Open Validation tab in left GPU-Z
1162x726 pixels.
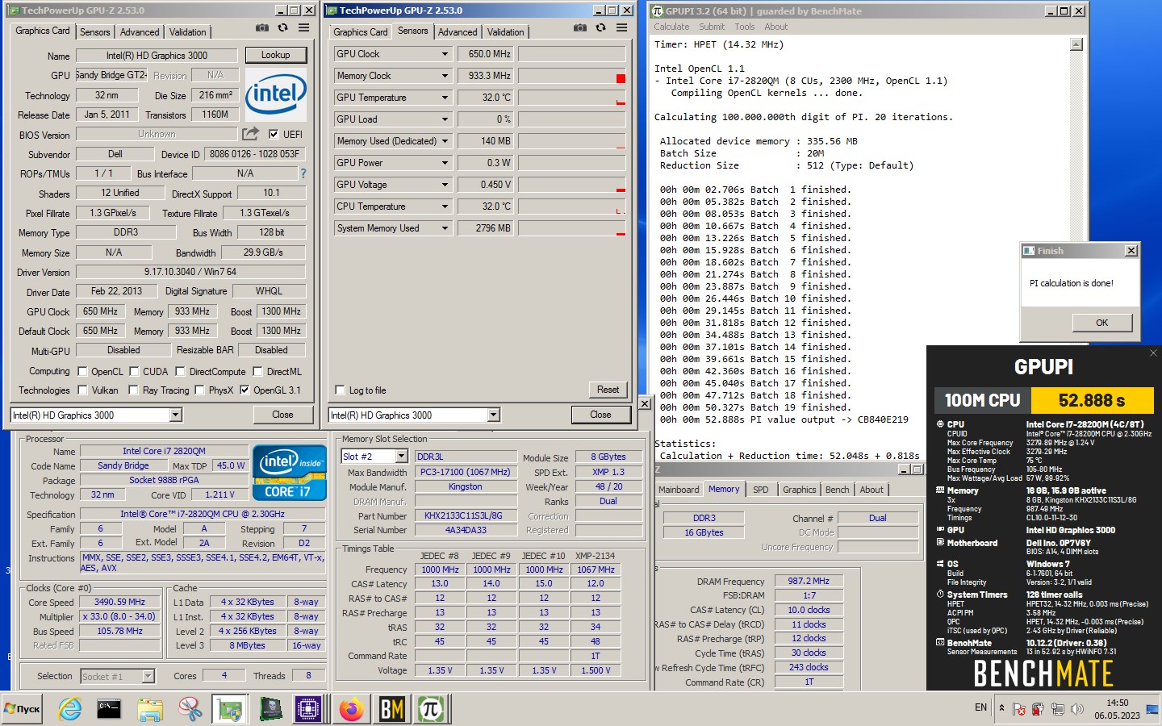click(188, 32)
